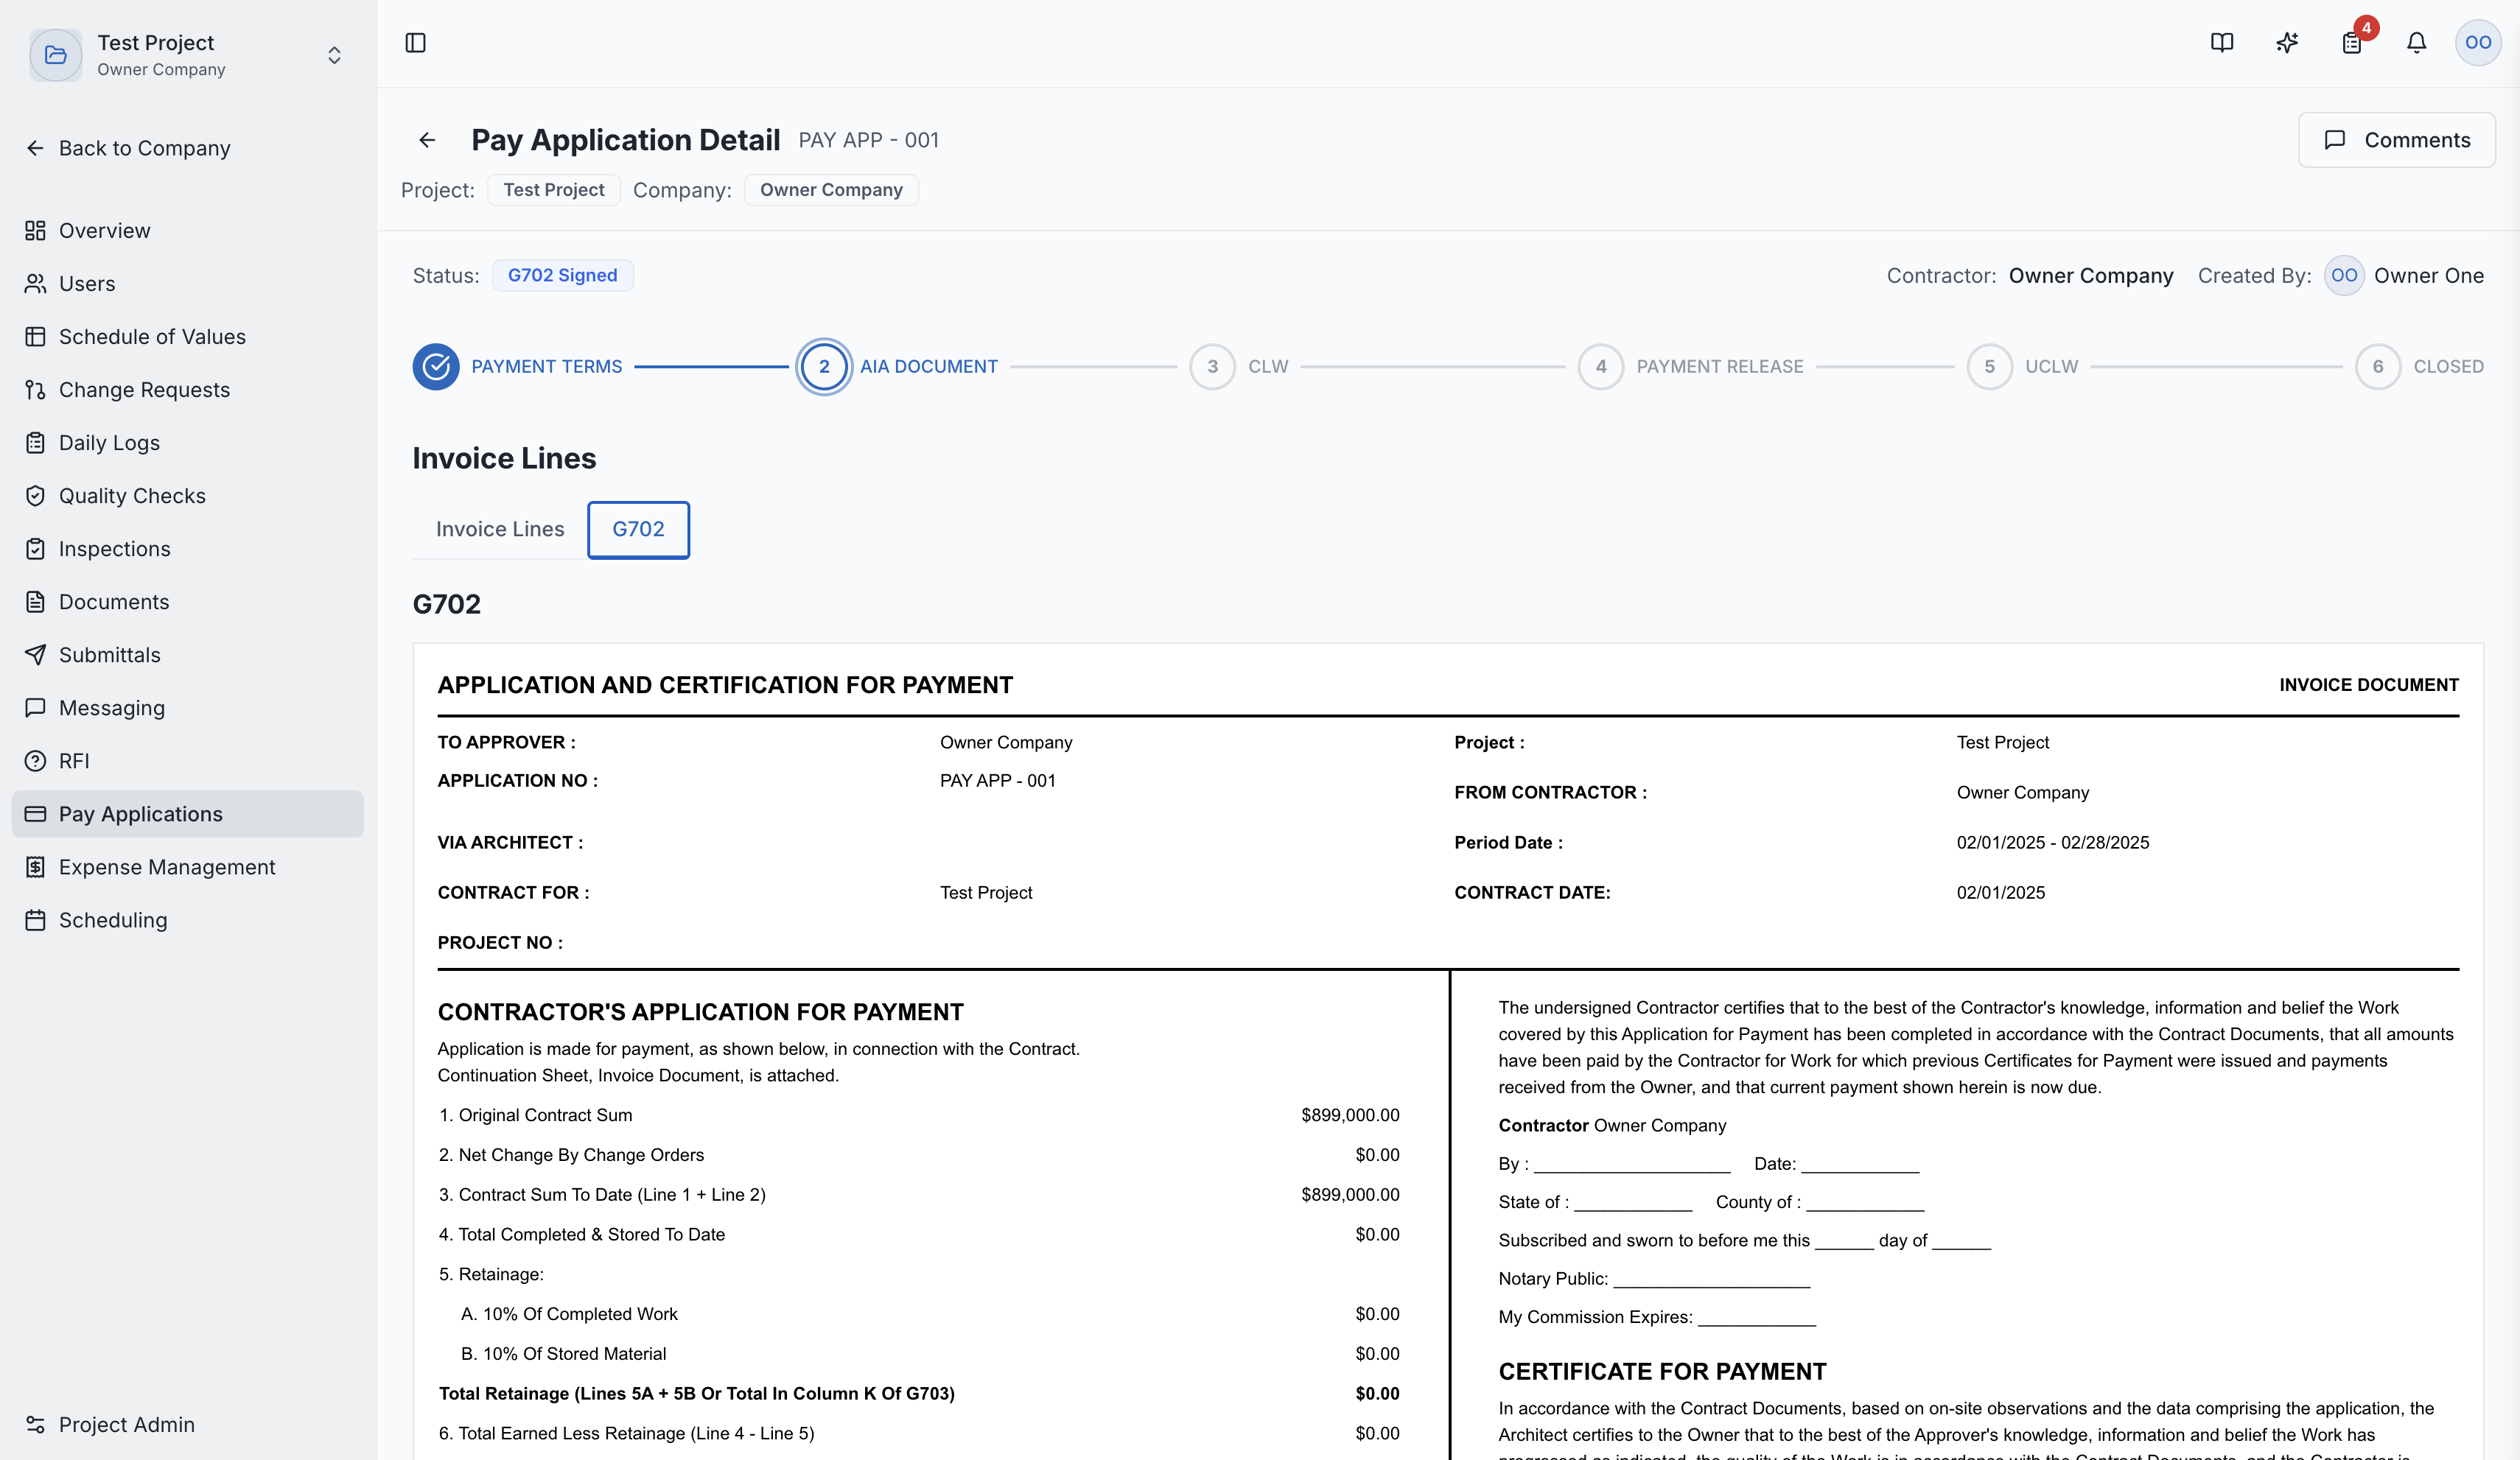Click the Inspections clipboard icon
This screenshot has width=2520, height=1460.
coord(35,549)
